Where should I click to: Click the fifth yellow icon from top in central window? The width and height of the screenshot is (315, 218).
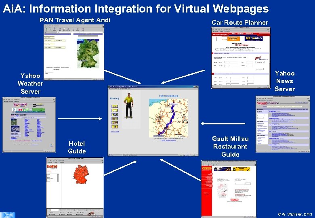click(x=115, y=123)
